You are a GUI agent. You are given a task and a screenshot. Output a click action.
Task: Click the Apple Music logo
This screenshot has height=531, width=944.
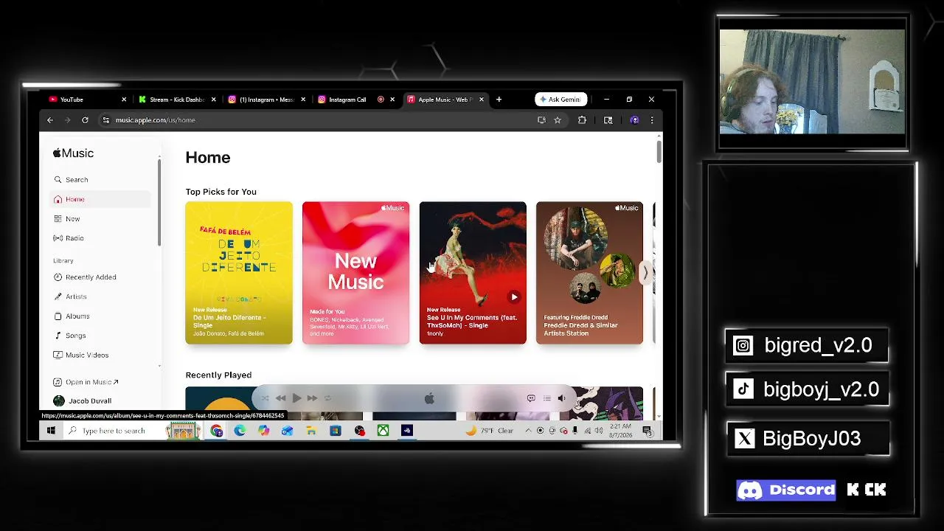click(x=73, y=153)
